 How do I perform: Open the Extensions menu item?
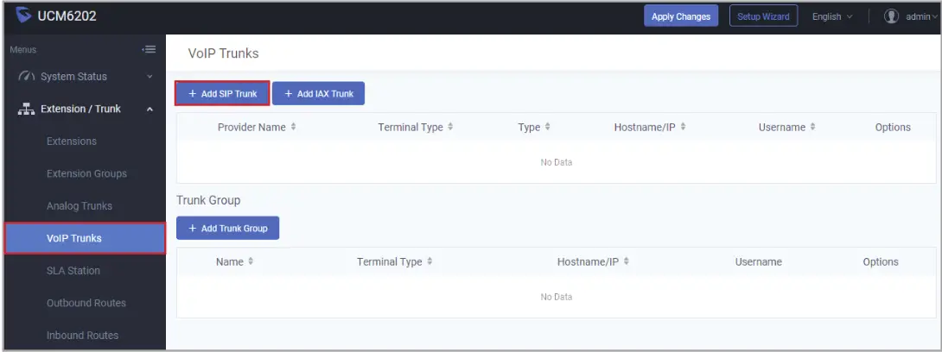[x=72, y=141]
